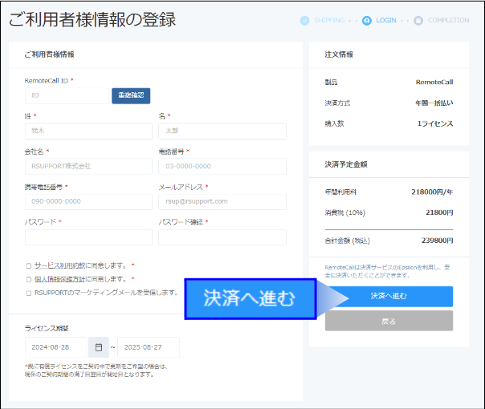Click the SHOPPING step indicator icon
Viewport: 485px width, 409px height.
click(x=304, y=20)
